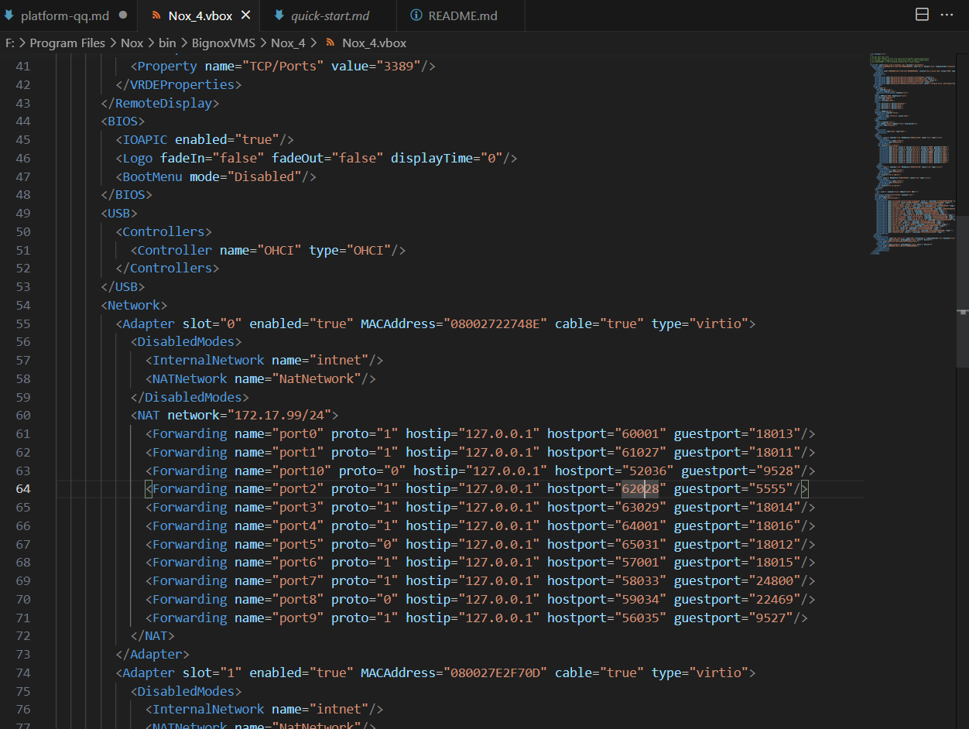Click unsaved dot on platform-qq.md tab
The width and height of the screenshot is (969, 729).
click(x=123, y=15)
